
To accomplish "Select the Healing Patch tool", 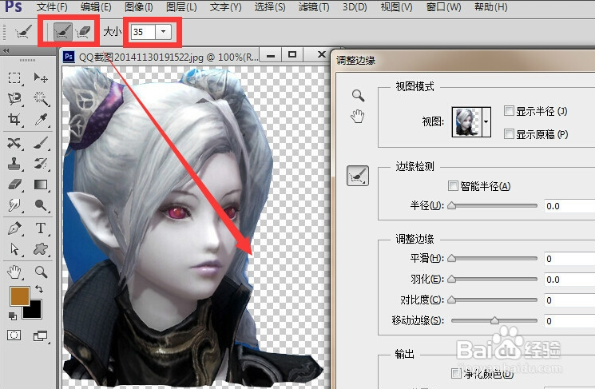I will tap(14, 143).
